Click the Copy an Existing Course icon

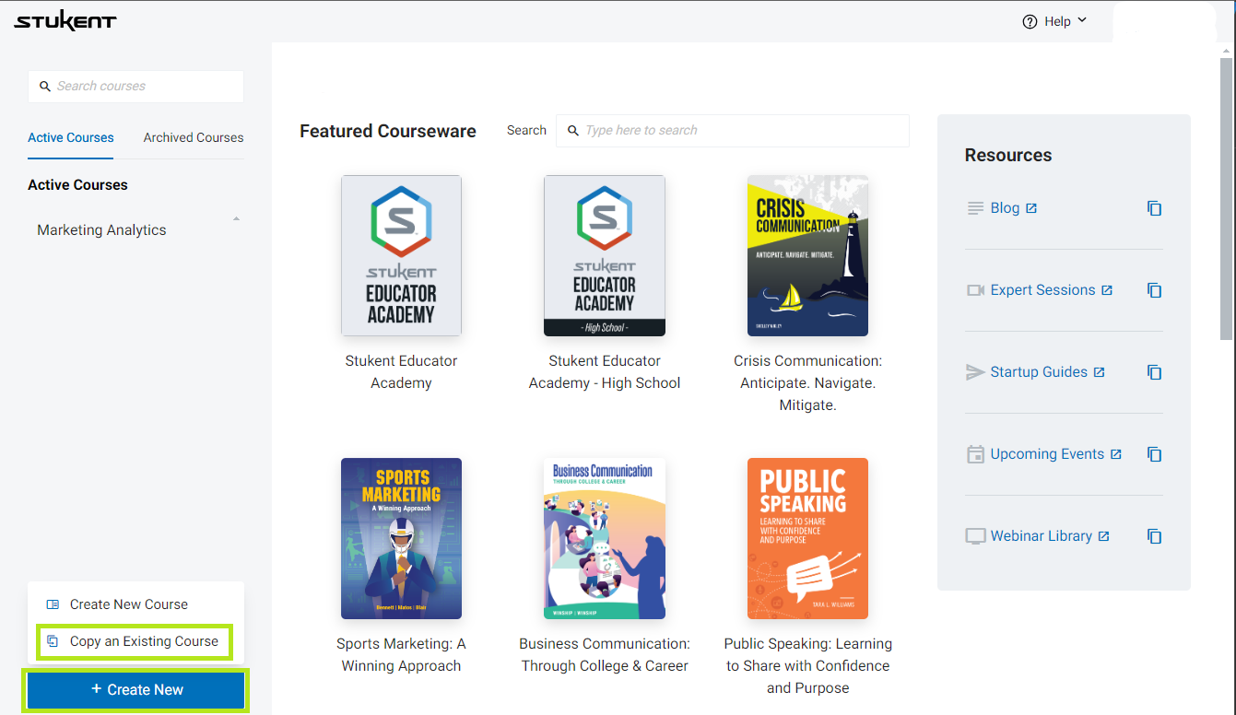pyautogui.click(x=53, y=641)
